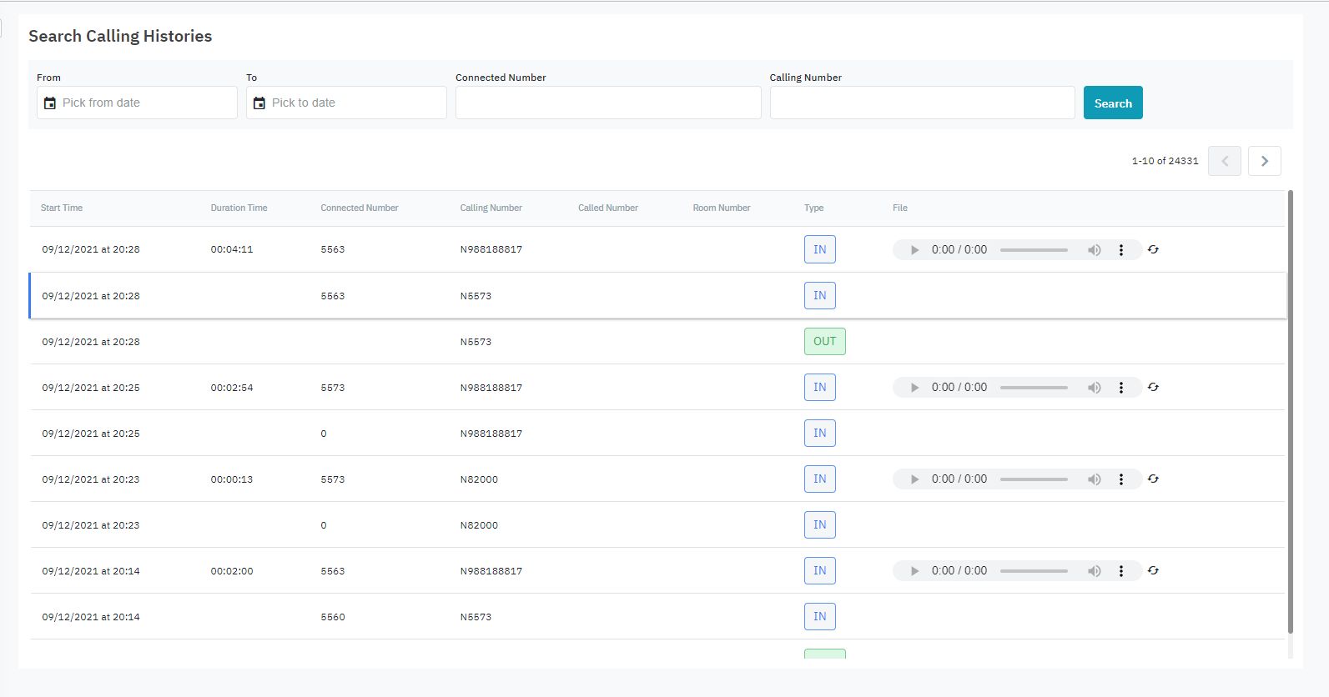Go to the next page of results

pyautogui.click(x=1264, y=161)
